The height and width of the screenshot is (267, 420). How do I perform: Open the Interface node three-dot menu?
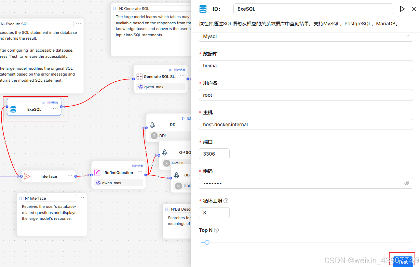click(x=70, y=175)
